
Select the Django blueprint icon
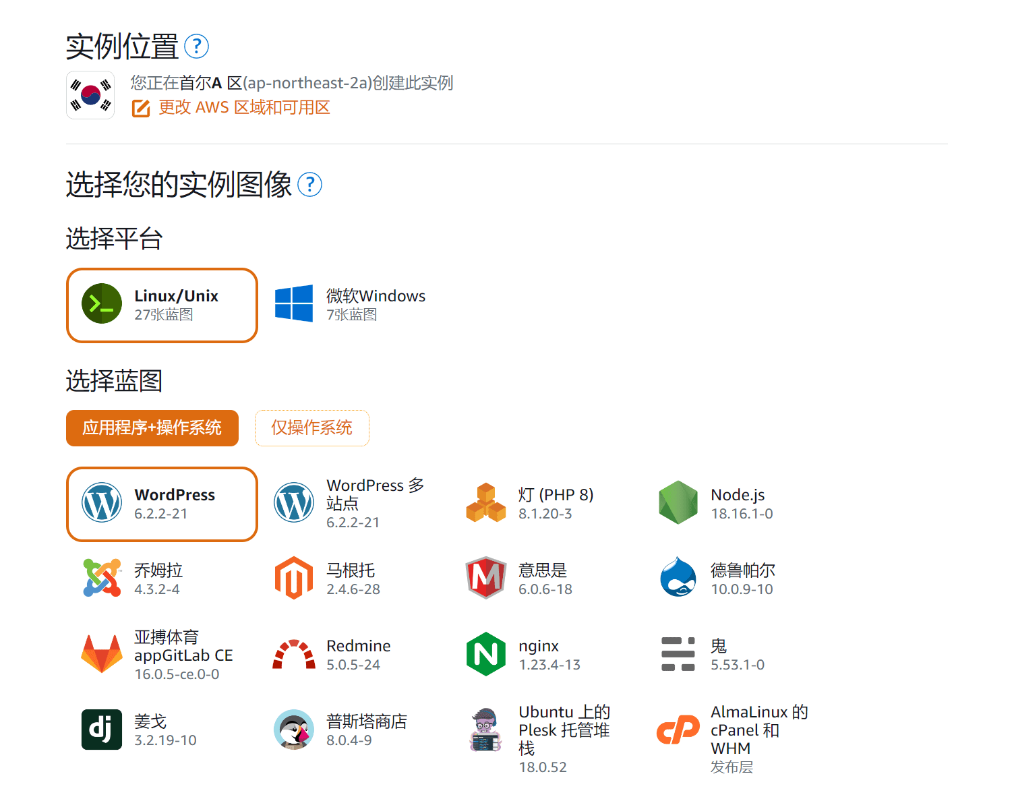tap(101, 729)
